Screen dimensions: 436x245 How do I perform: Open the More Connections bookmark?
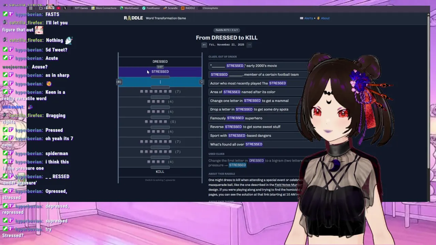pos(104,8)
